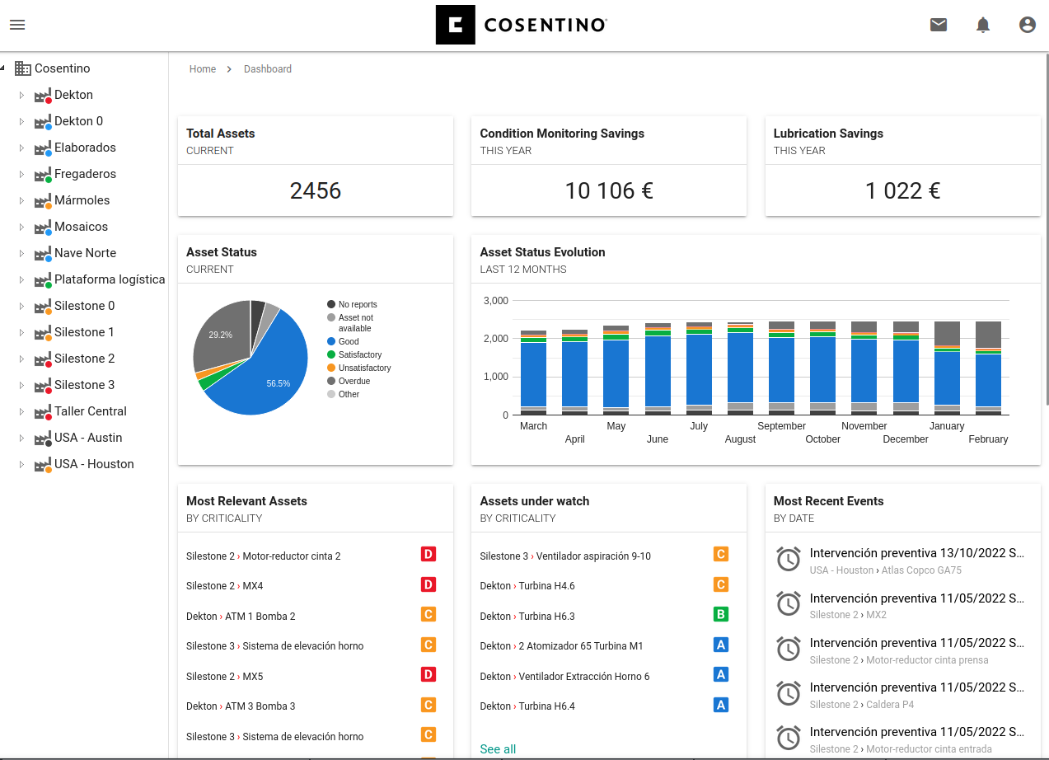Click criticality B badge for Turbina H6.3
This screenshot has height=760, width=1049.
pos(721,614)
